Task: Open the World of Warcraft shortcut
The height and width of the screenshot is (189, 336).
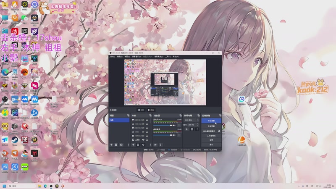Action: 34,140
